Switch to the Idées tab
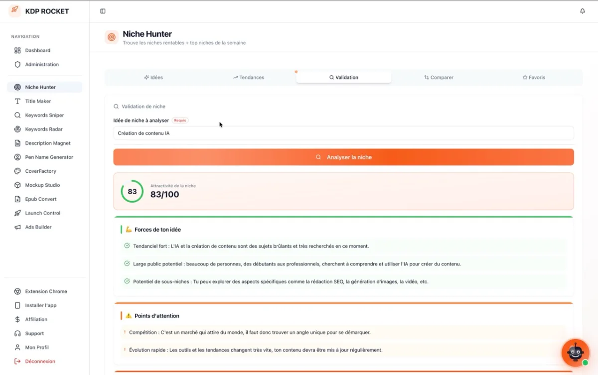598x375 pixels. [153, 77]
